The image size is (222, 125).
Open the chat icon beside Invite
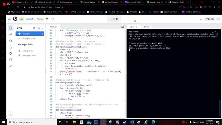[x=201, y=19]
